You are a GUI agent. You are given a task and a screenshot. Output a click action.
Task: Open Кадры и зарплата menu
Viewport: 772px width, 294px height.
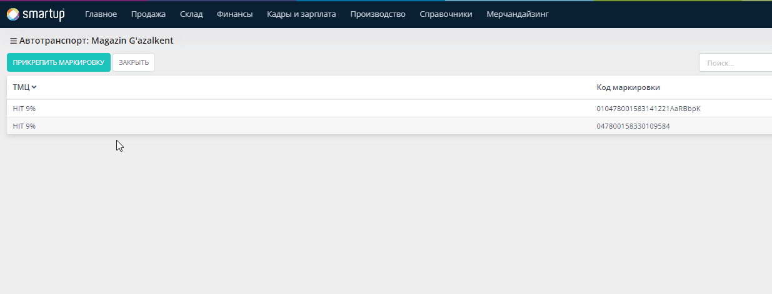coord(301,14)
